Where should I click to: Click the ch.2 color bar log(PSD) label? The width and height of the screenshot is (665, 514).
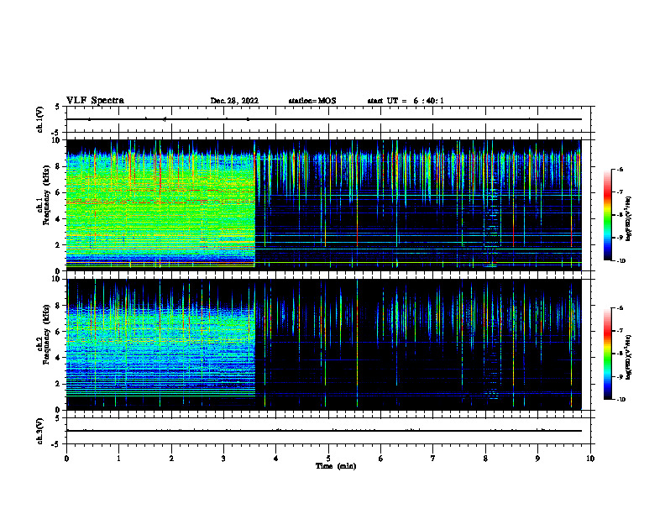point(629,357)
